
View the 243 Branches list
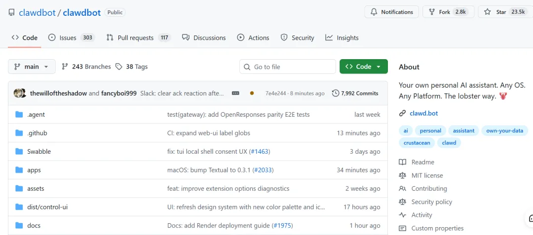86,67
